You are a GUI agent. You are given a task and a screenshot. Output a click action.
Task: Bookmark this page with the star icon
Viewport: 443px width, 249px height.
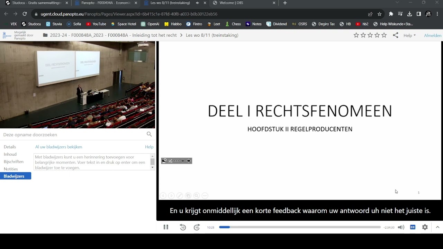coord(379,14)
